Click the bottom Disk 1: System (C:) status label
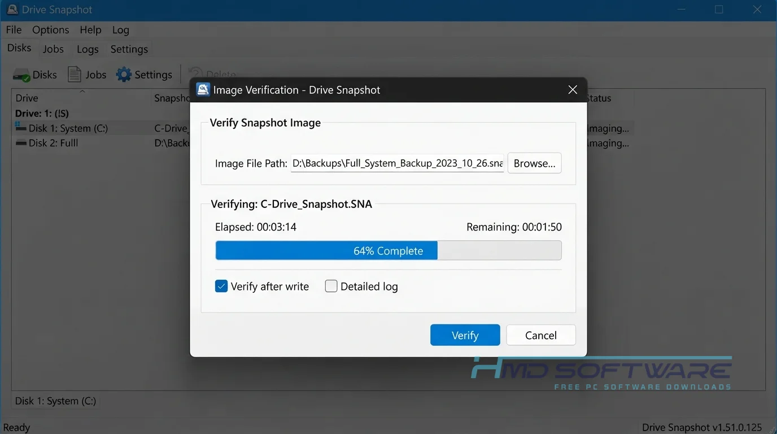The height and width of the screenshot is (434, 777). [55, 401]
